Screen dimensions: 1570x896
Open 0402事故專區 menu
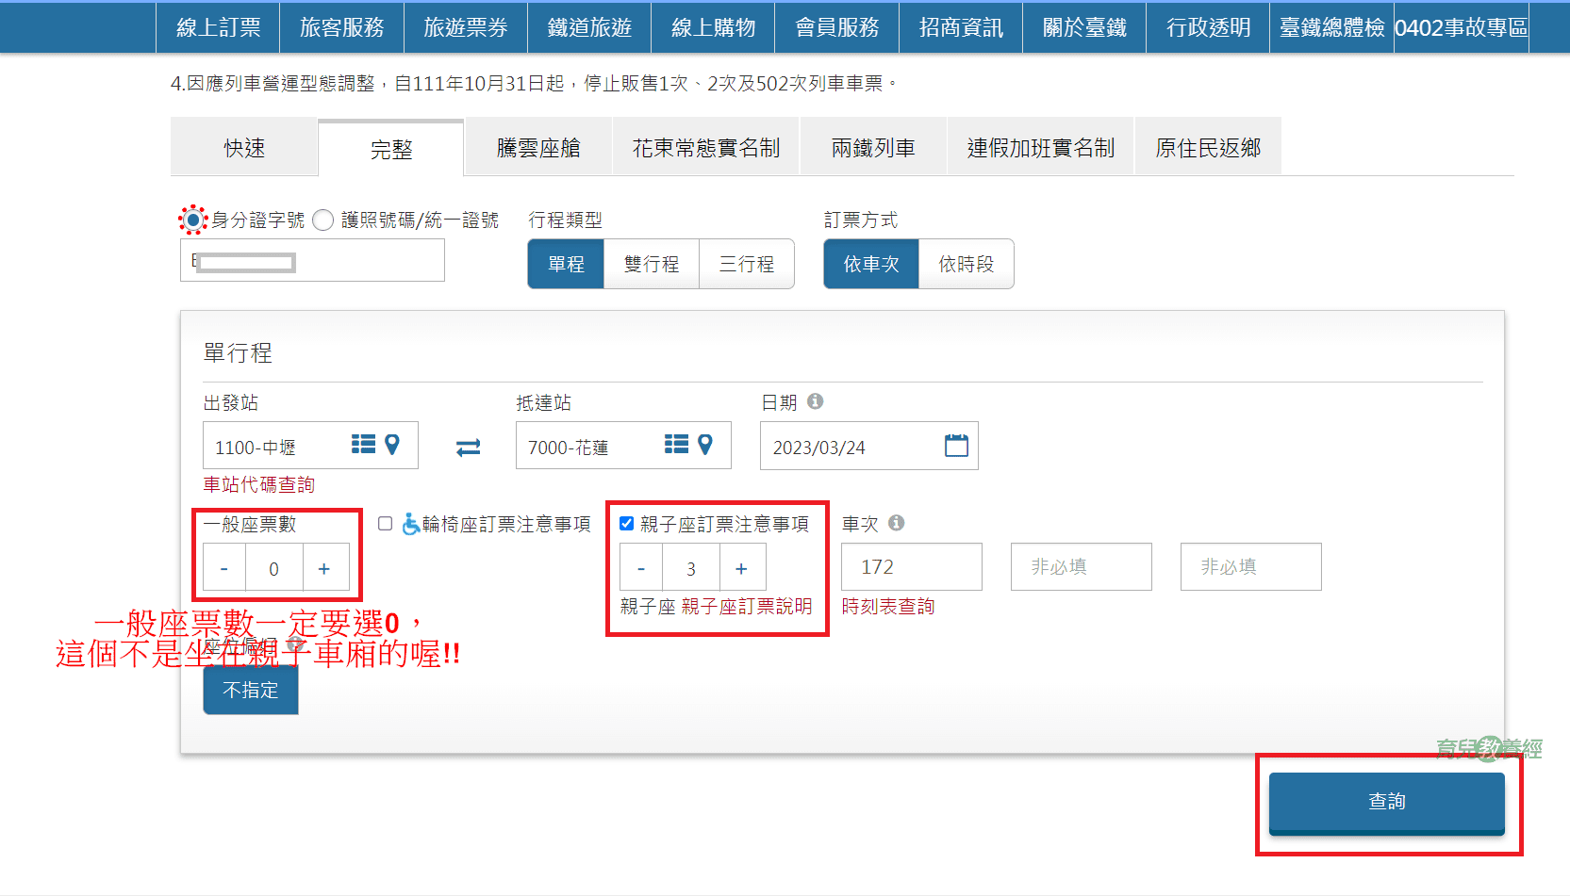(x=1462, y=27)
